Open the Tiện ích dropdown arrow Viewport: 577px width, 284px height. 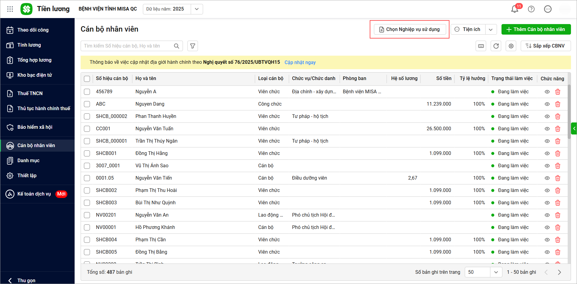click(x=491, y=29)
